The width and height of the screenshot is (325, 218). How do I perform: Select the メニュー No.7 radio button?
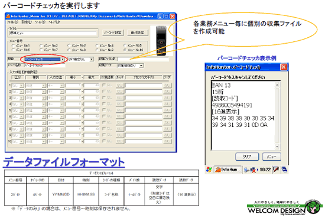coord(41,50)
